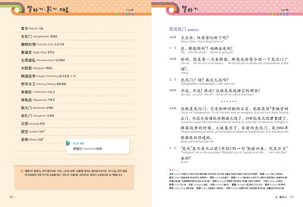Click page number 10 at bottom left
This screenshot has width=303, height=207.
11,197
